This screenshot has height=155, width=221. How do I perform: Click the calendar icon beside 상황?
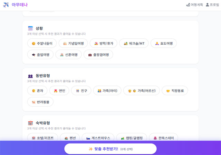pos(30,28)
